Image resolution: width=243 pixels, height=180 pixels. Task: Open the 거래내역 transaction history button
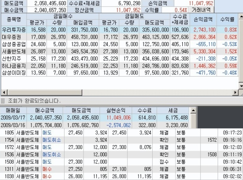(x=201, y=10)
